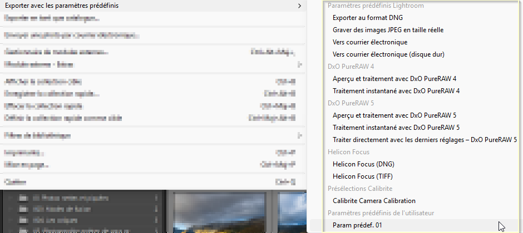Select Vers courrier électronique (disque dur)

tap(388, 54)
